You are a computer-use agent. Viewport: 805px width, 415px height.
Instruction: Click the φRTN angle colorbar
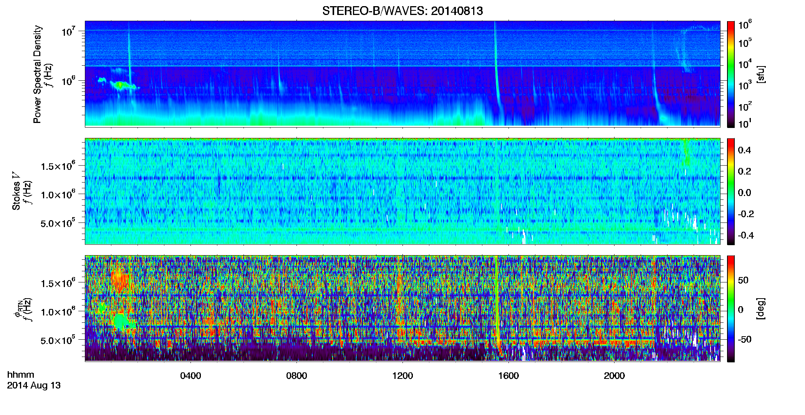pos(730,309)
